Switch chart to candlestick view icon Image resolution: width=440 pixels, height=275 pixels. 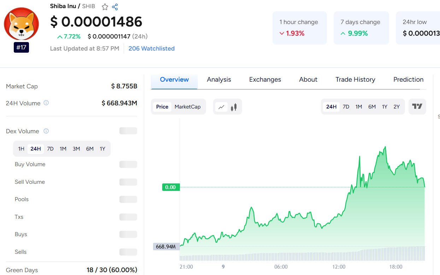pos(234,107)
